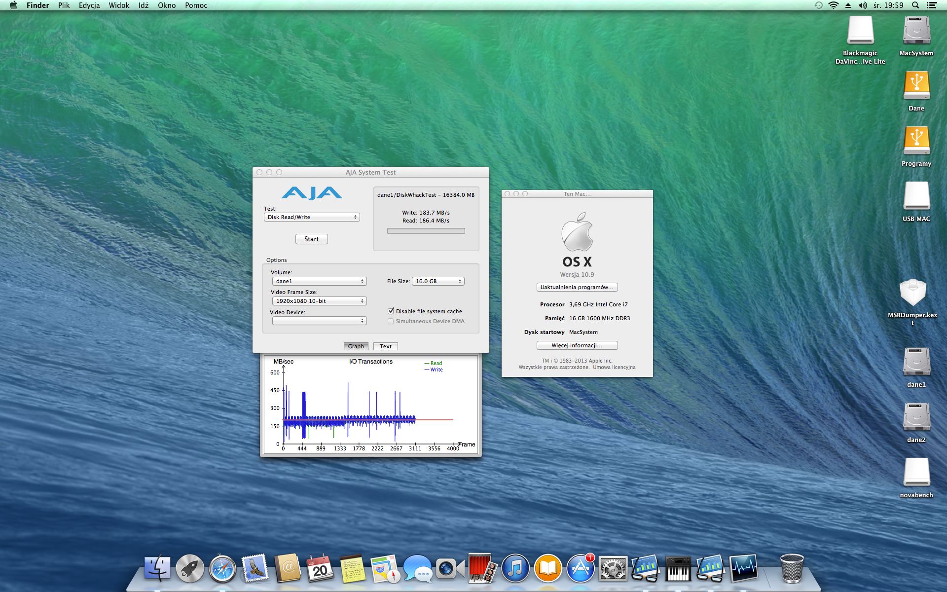Open the Plik menu
This screenshot has height=592, width=947.
point(64,5)
